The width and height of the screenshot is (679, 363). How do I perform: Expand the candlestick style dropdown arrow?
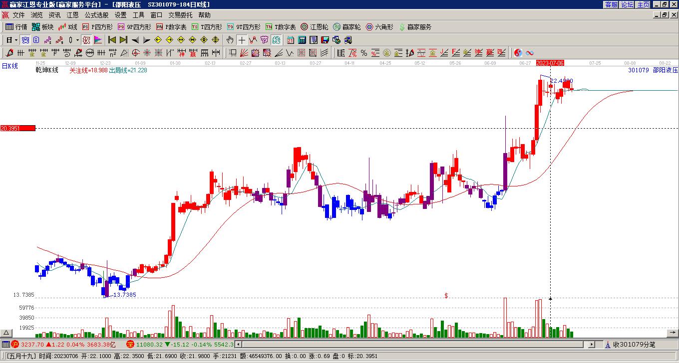point(77,40)
